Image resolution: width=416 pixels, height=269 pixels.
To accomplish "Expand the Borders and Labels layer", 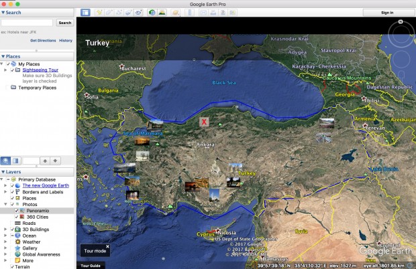I will [x=5, y=192].
